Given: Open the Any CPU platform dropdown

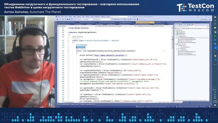Looking at the screenshot, I should click(89, 19).
